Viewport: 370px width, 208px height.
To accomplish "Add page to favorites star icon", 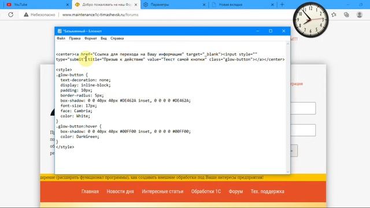I will tap(334, 14).
